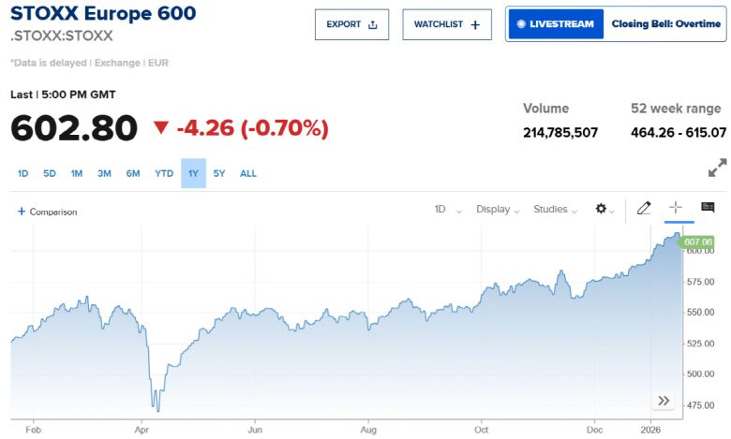Select the YTD time range
The height and width of the screenshot is (439, 731).
(x=164, y=173)
